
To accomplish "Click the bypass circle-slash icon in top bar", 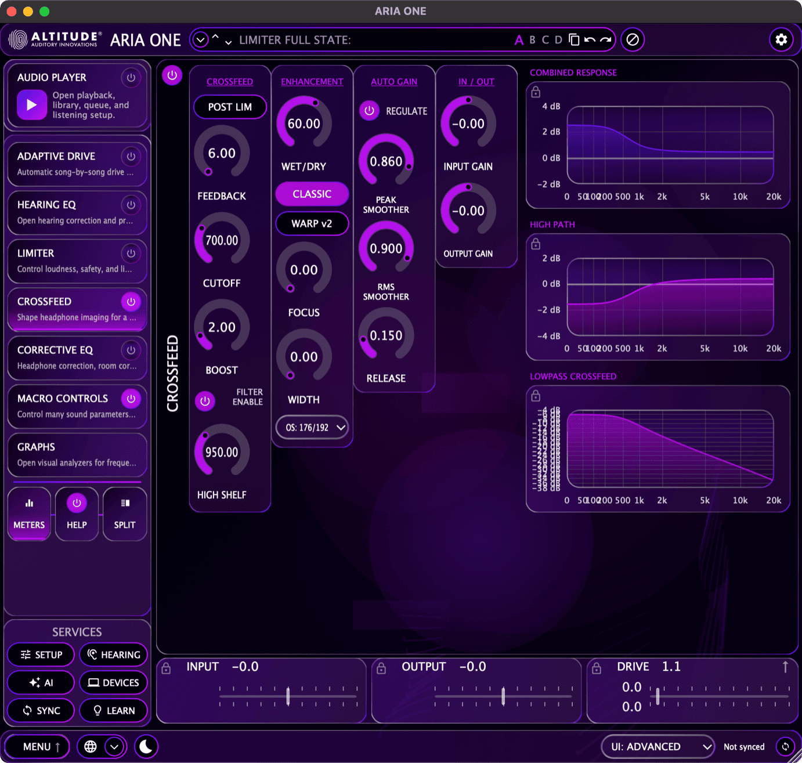I will [633, 39].
